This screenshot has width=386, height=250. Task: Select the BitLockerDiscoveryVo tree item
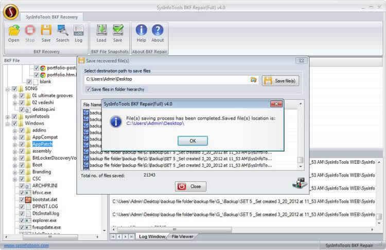pyautogui.click(x=54, y=158)
